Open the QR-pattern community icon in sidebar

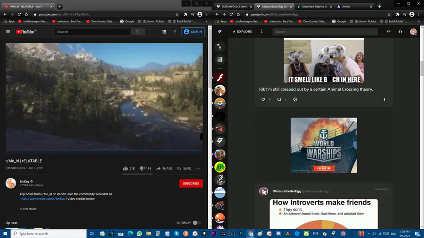tap(220, 180)
